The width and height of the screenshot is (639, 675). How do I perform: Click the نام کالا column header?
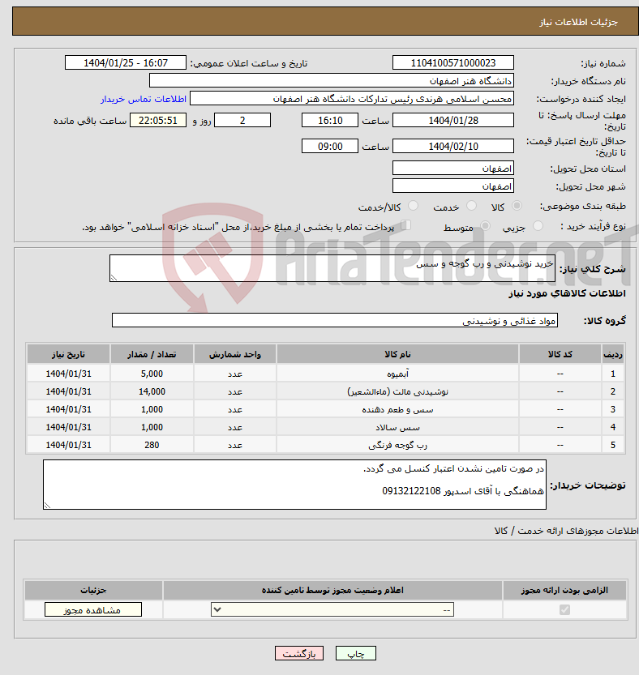coord(397,354)
